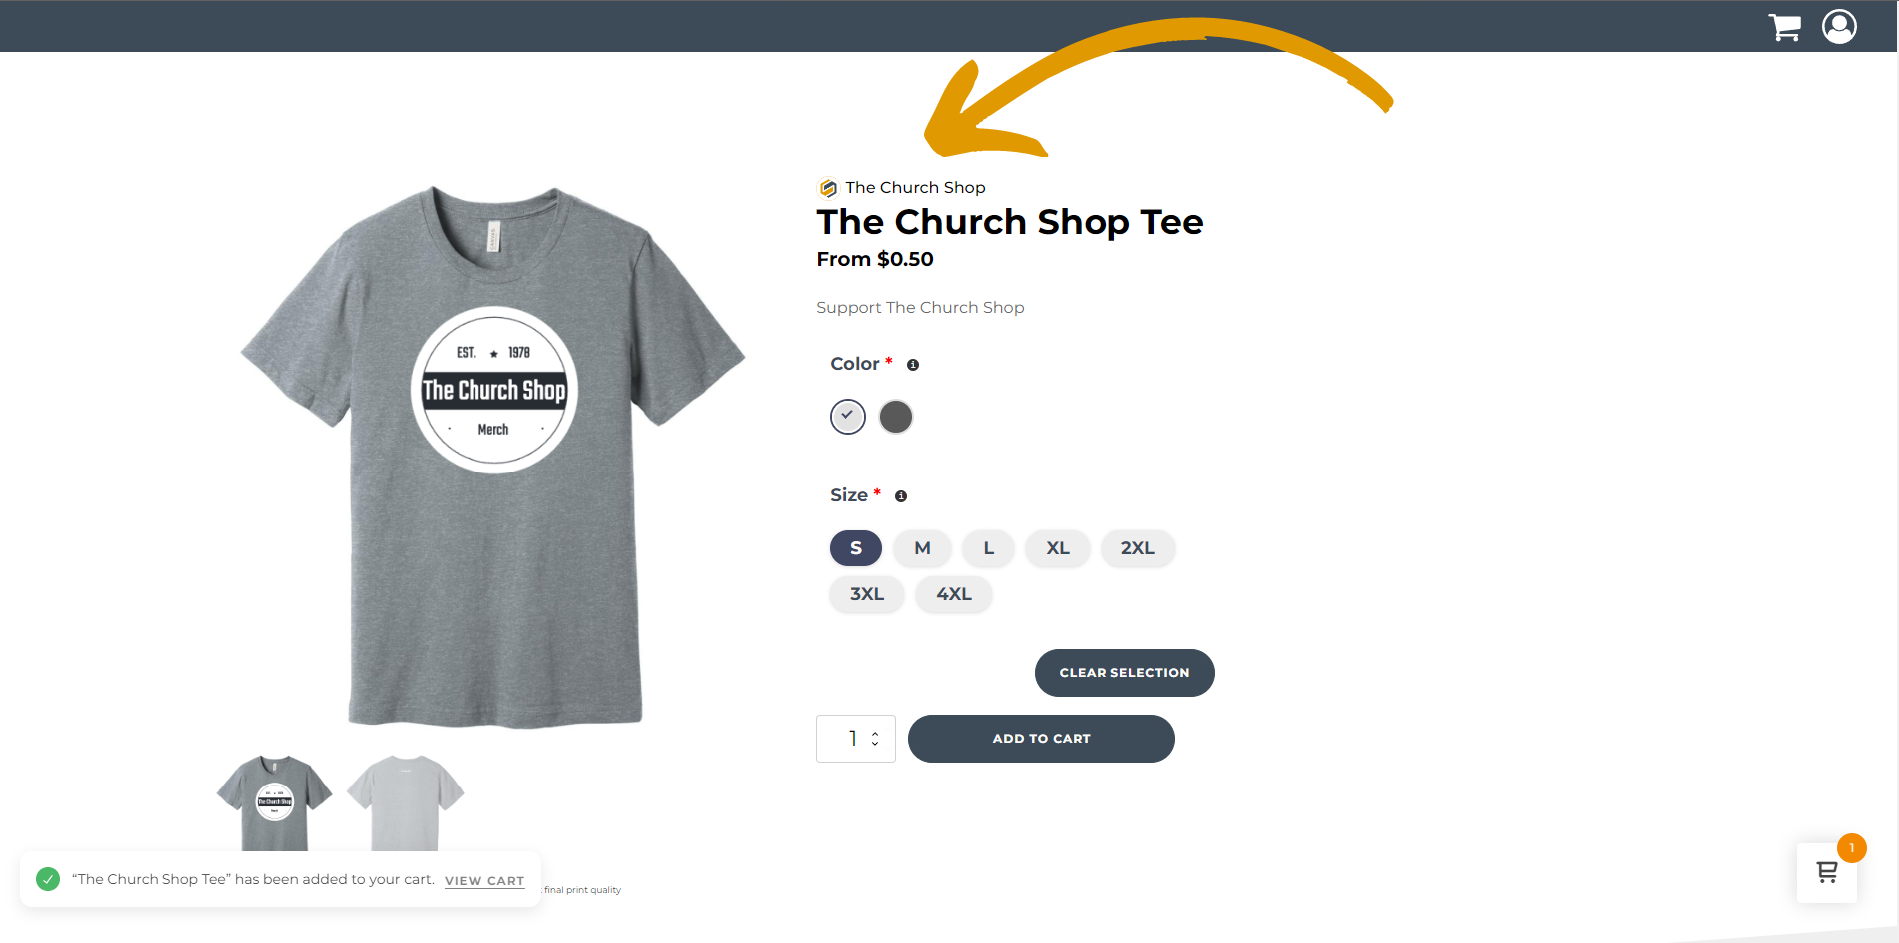The image size is (1899, 943).
Task: Click The Church Shop logo icon
Action: (828, 188)
